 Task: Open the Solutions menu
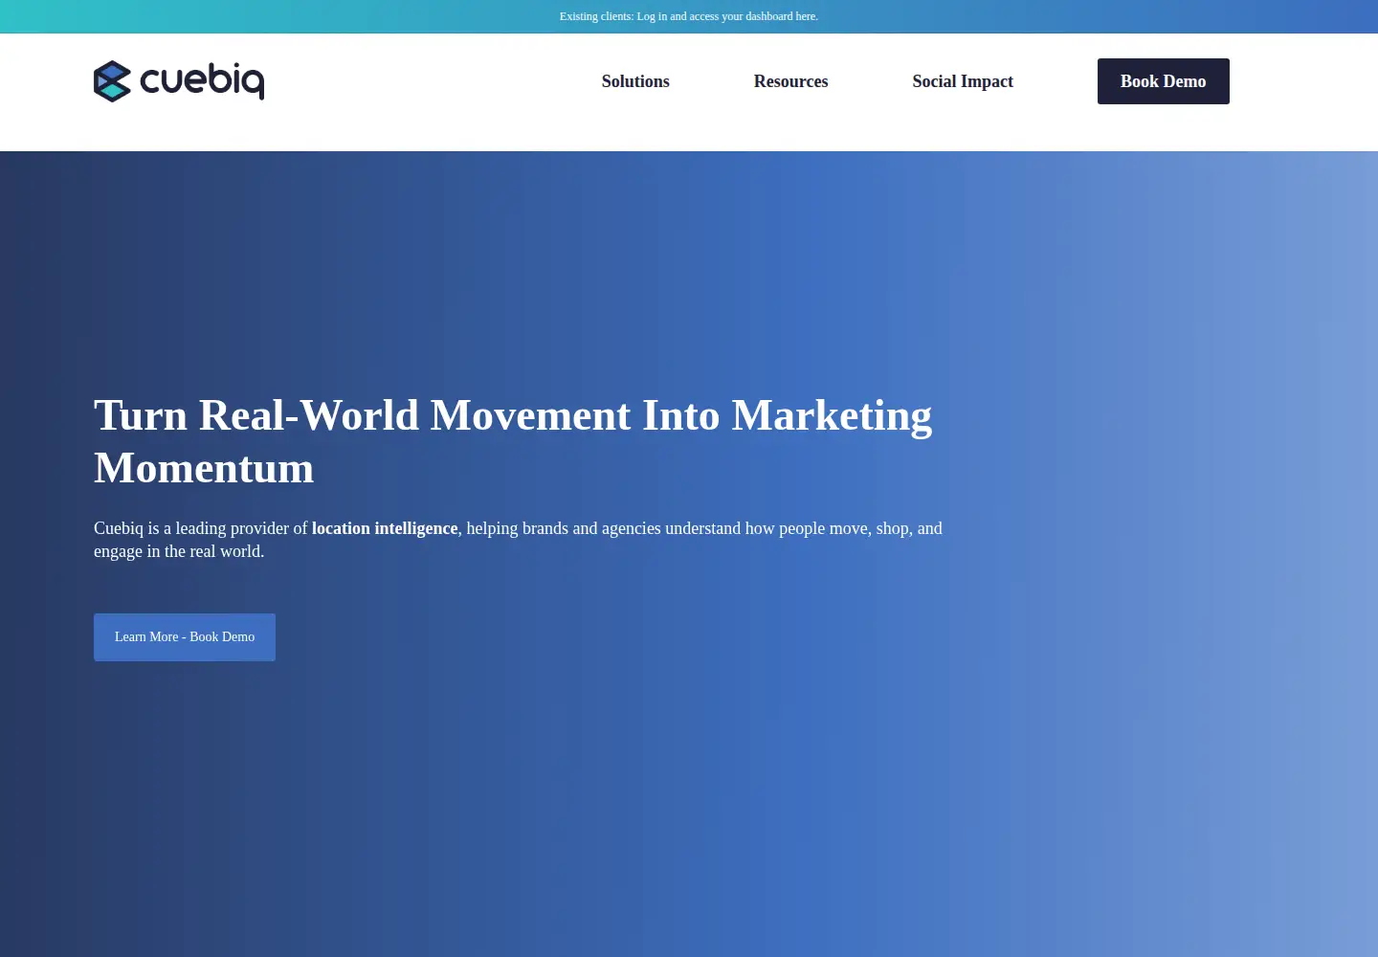(x=635, y=81)
